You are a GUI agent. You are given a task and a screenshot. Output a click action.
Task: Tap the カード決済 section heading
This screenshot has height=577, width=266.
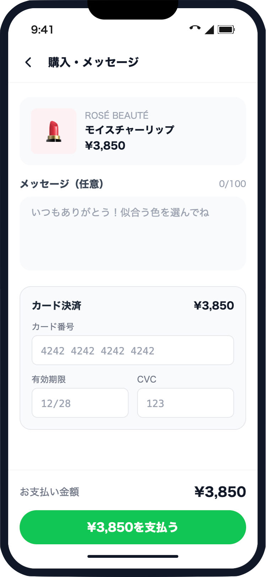coord(57,306)
